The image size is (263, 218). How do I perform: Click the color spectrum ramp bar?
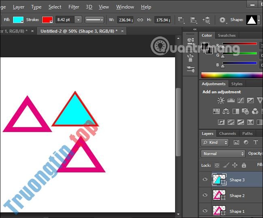[x=232, y=75]
